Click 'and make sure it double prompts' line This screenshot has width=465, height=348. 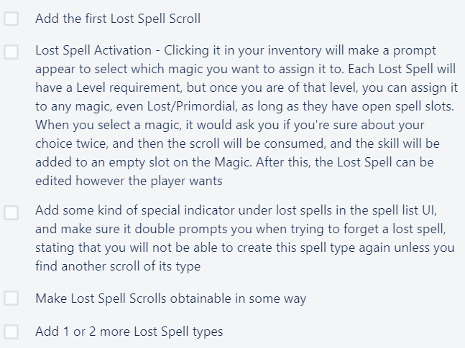point(241,229)
